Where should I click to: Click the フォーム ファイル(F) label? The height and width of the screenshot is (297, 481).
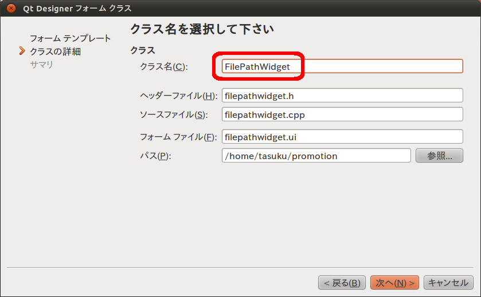[178, 137]
